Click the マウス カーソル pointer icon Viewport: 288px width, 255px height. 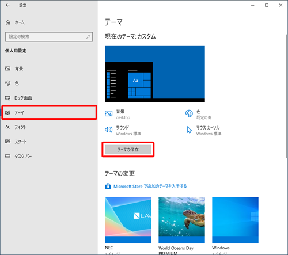tap(190, 130)
